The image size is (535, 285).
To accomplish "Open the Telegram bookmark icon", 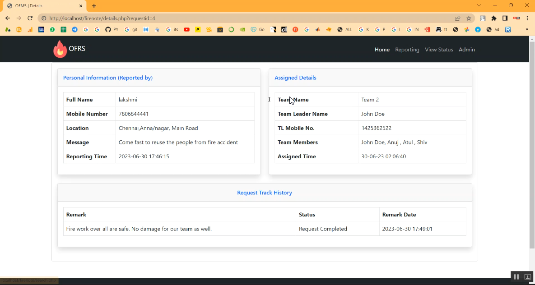I will pyautogui.click(x=74, y=30).
